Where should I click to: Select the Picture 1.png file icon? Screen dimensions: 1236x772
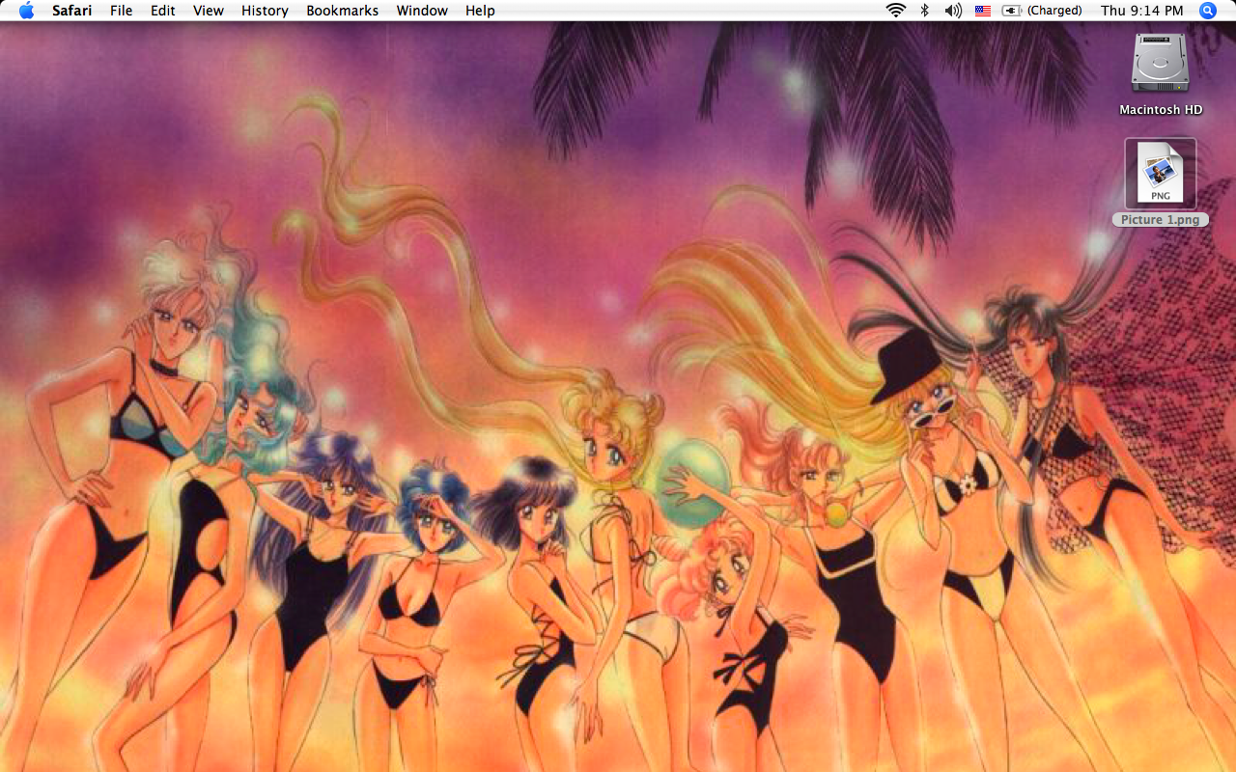1161,174
